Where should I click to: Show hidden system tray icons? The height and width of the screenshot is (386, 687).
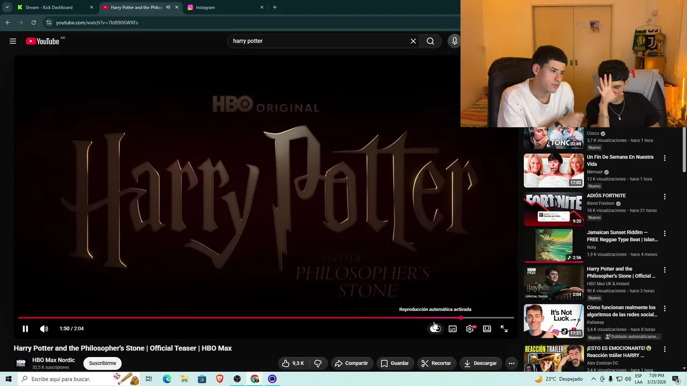click(594, 379)
